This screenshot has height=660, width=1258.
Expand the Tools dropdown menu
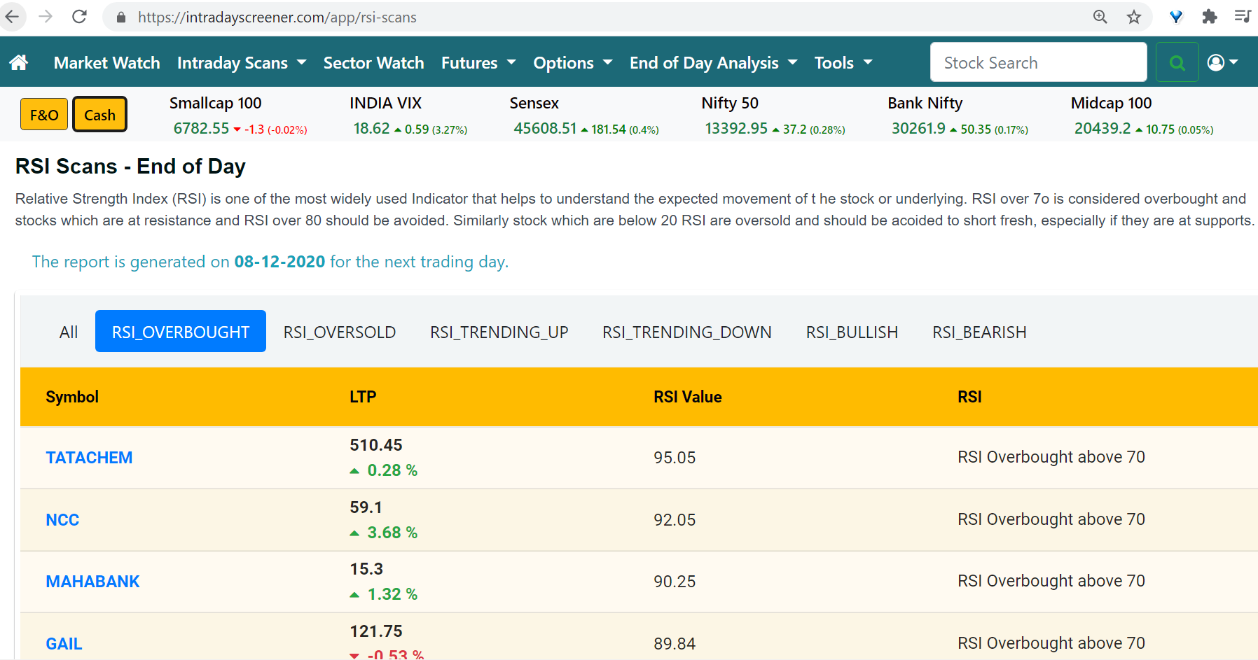point(843,63)
